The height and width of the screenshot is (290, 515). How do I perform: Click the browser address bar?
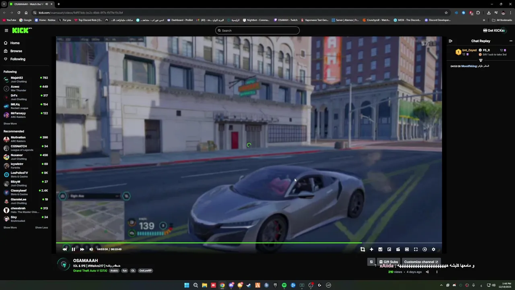tap(241, 12)
